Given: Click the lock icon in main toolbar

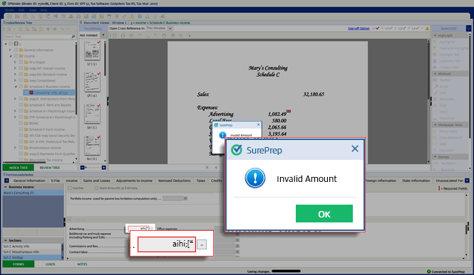Looking at the screenshot, I should coord(132,16).
